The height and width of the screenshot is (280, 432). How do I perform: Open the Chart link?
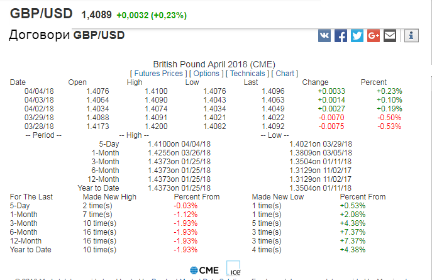pos(285,74)
